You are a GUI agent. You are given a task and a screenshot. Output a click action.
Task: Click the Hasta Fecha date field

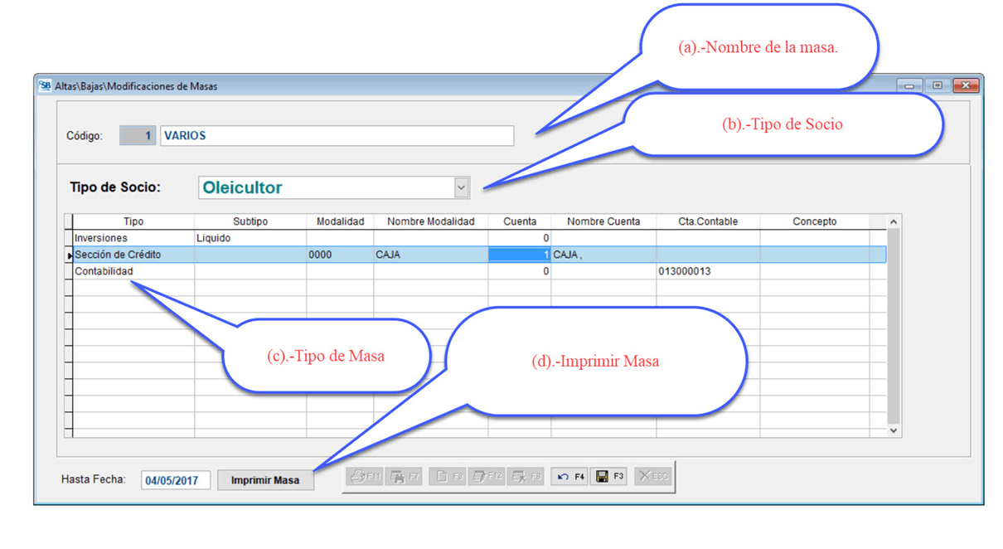point(175,480)
